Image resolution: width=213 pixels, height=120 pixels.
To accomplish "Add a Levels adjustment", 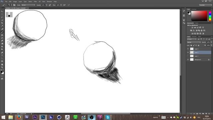I will coord(195,27).
